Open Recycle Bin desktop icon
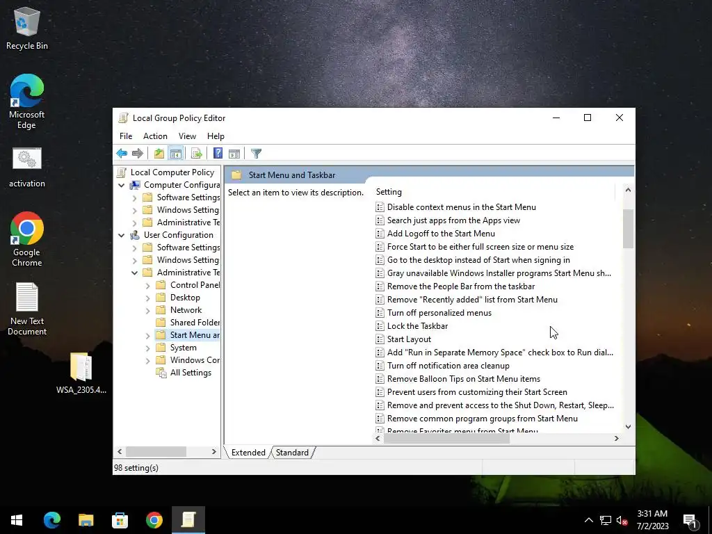The width and height of the screenshot is (712, 534). click(27, 28)
